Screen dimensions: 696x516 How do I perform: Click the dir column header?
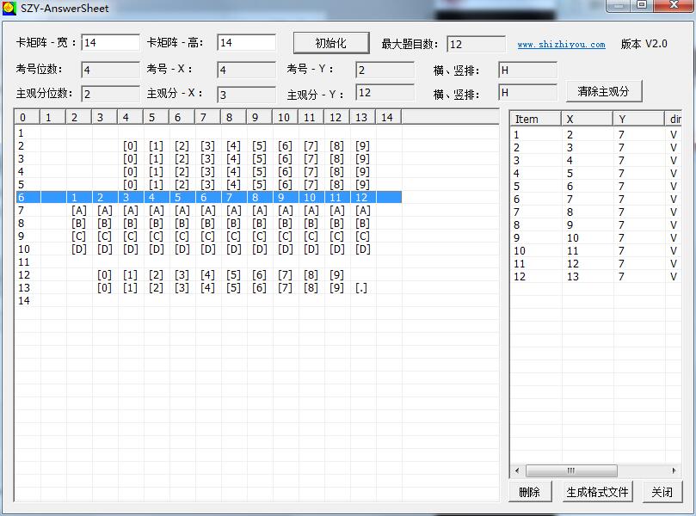[x=674, y=119]
